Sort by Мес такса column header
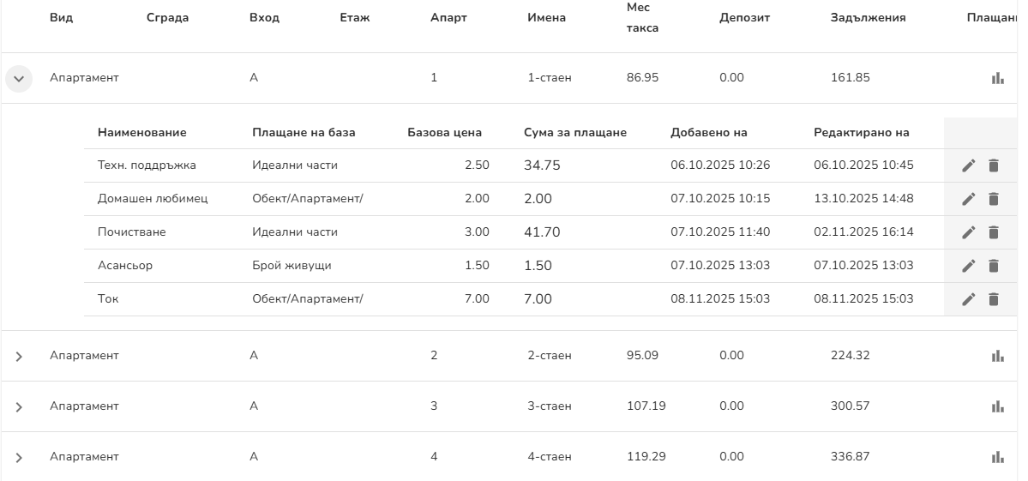 click(642, 18)
